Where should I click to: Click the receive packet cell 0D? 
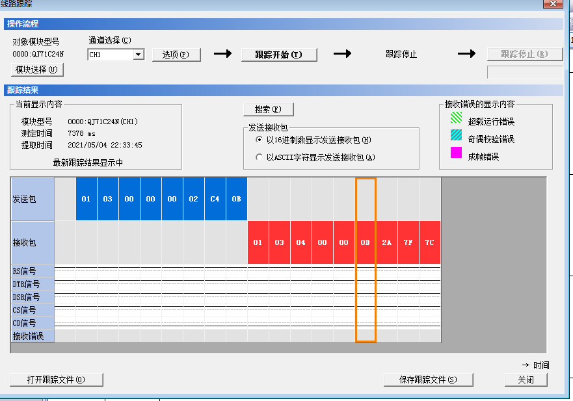click(365, 242)
